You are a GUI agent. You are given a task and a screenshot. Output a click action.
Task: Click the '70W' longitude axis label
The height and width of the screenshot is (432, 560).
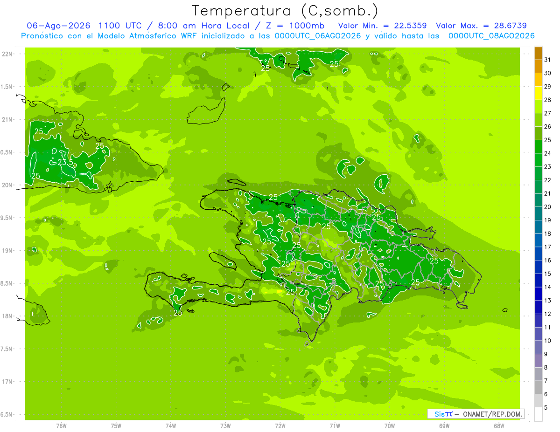click(x=390, y=426)
